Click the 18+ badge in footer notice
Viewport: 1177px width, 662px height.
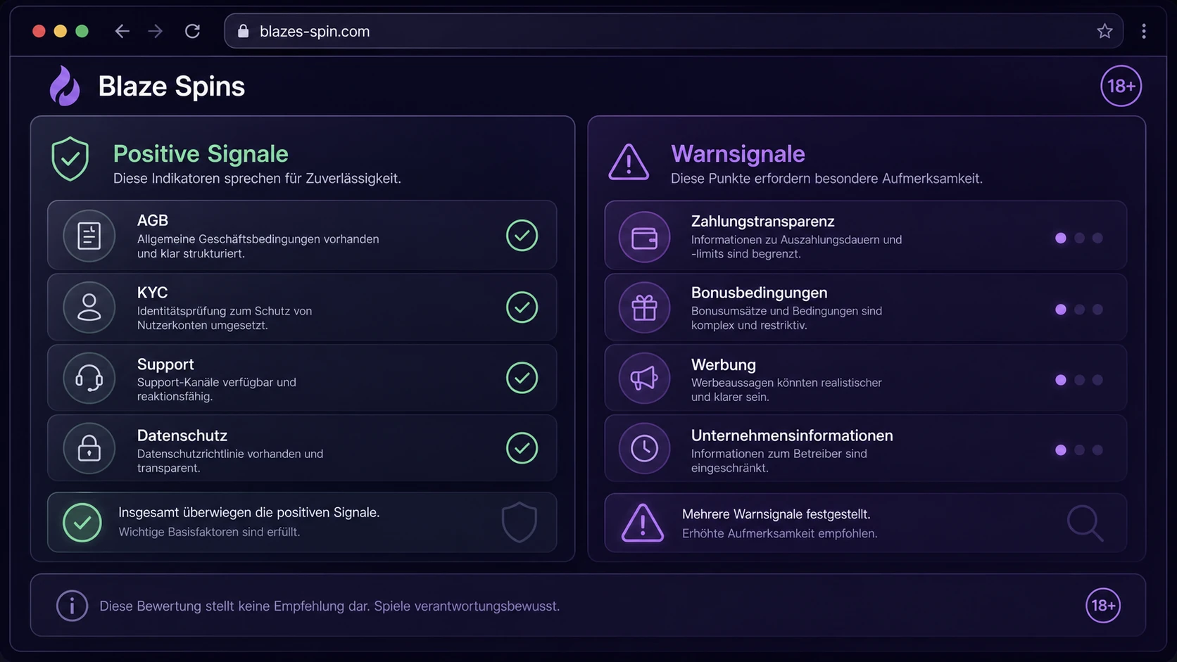click(x=1103, y=605)
